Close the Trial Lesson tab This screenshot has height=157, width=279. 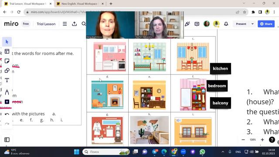pos(51,4)
